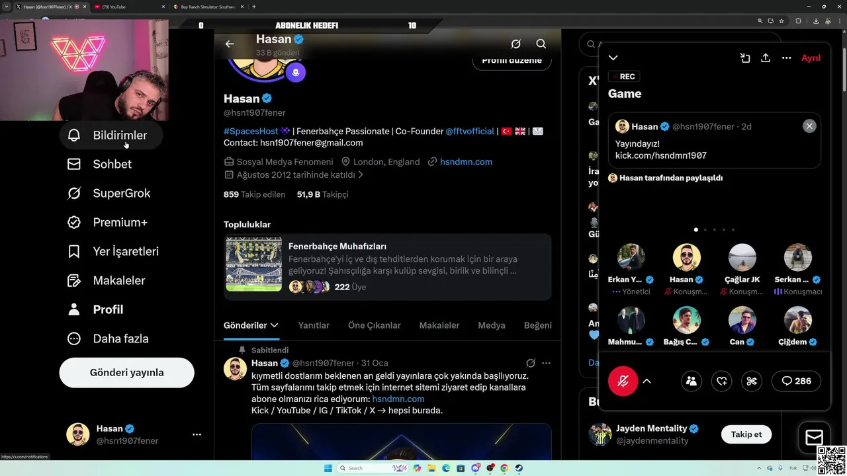The image size is (847, 476).
Task: Open Steam from the taskbar
Action: click(x=519, y=468)
